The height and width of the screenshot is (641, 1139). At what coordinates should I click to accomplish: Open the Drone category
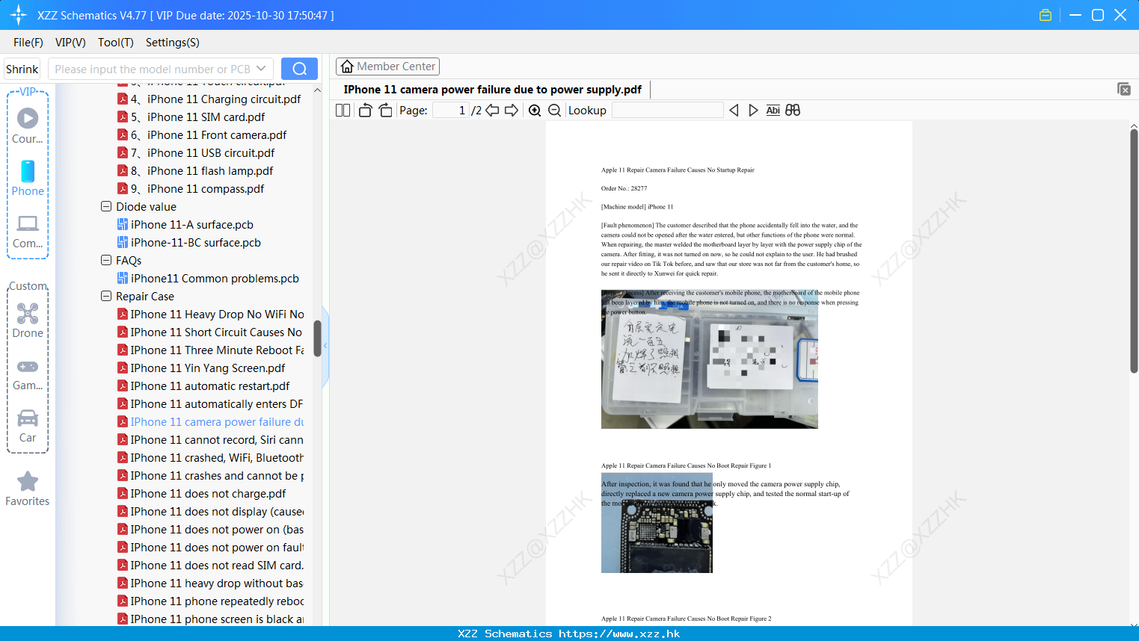tap(28, 320)
